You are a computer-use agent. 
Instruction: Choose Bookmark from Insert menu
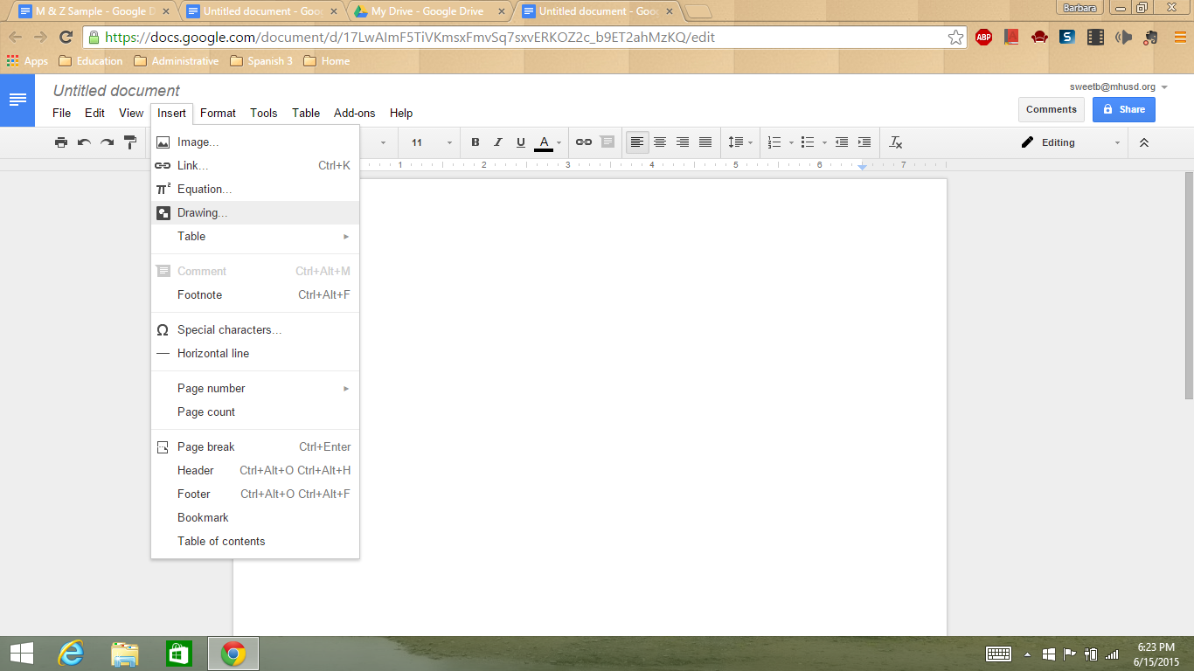[x=255, y=517]
